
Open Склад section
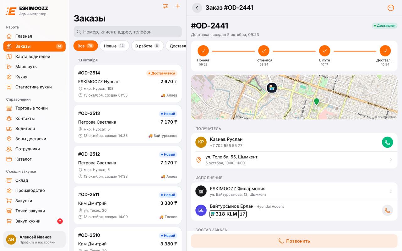(35, 180)
